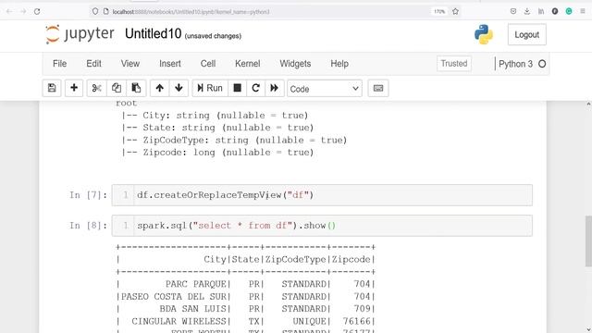Run the selected cell

210,89
